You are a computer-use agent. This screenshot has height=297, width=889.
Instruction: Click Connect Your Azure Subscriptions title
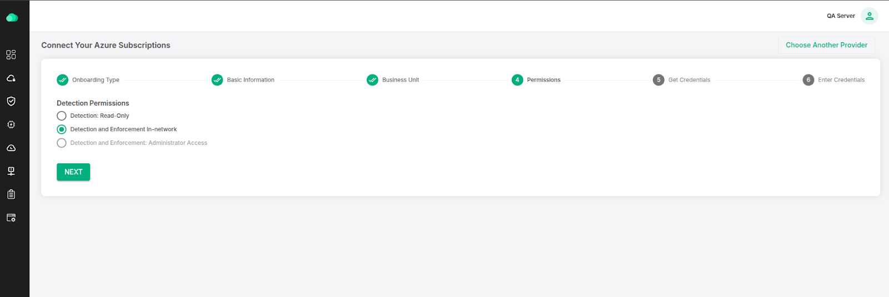106,46
